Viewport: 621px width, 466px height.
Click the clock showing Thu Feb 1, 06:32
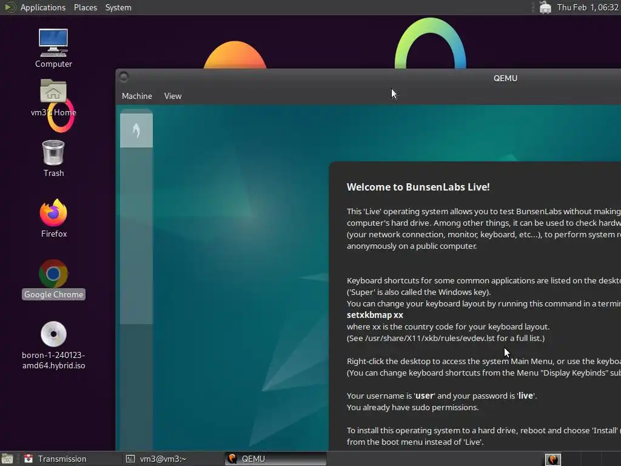(588, 7)
